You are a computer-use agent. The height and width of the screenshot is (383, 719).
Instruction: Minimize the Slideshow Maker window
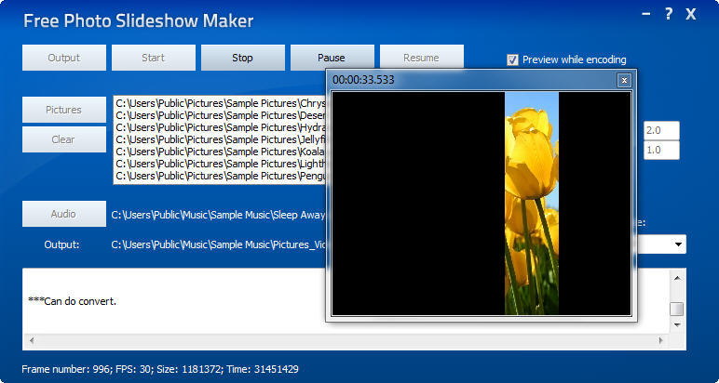coord(646,14)
